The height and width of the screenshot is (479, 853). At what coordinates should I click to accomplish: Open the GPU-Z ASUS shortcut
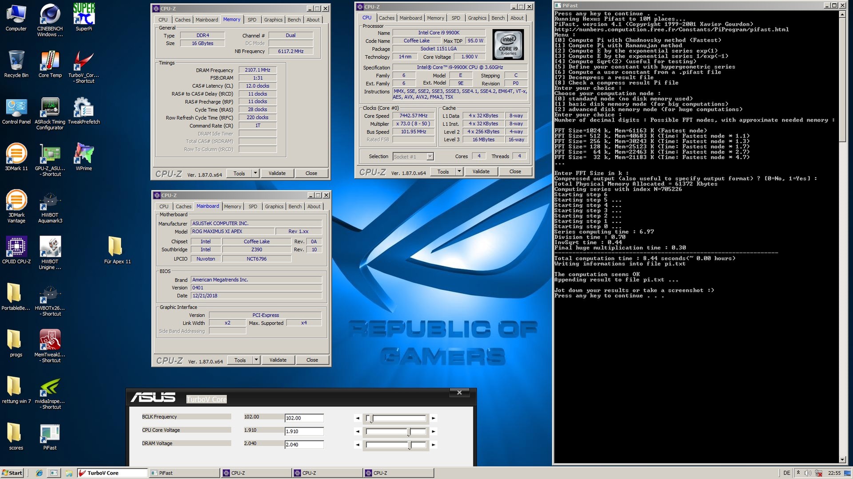[x=50, y=160]
